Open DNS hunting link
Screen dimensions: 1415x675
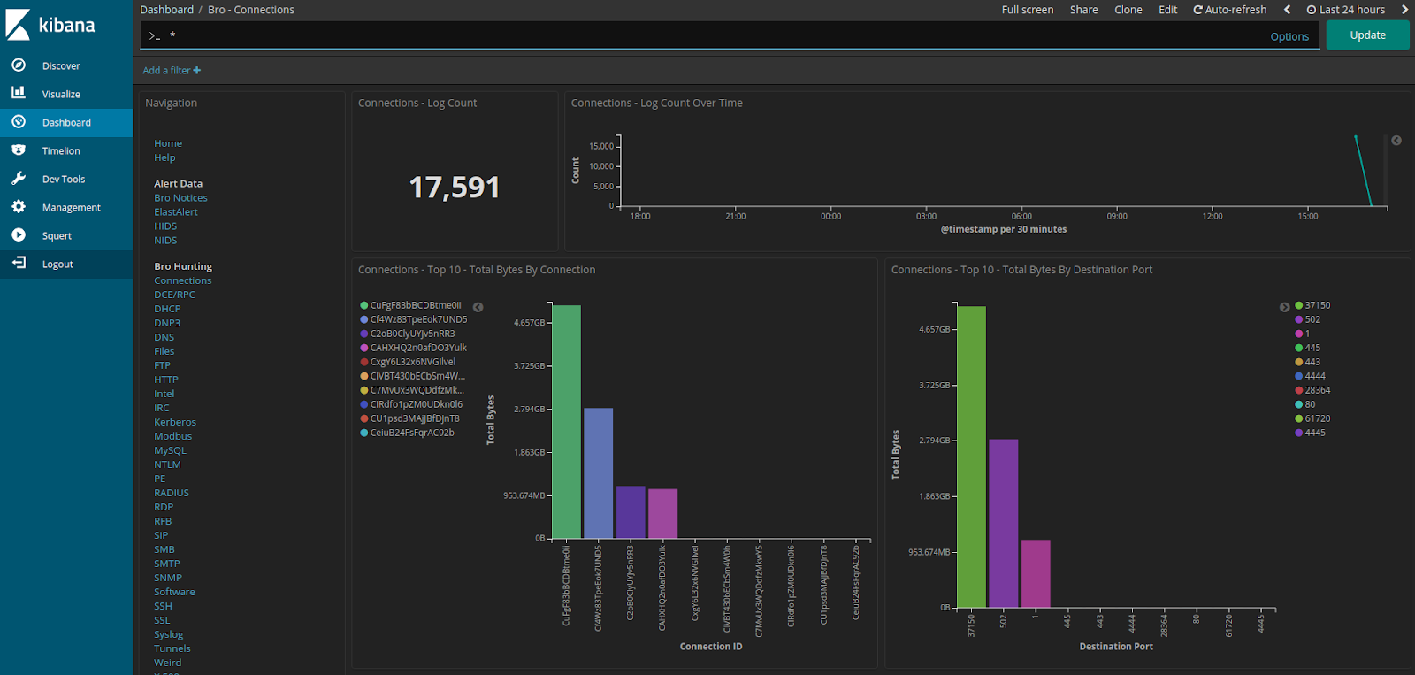164,337
